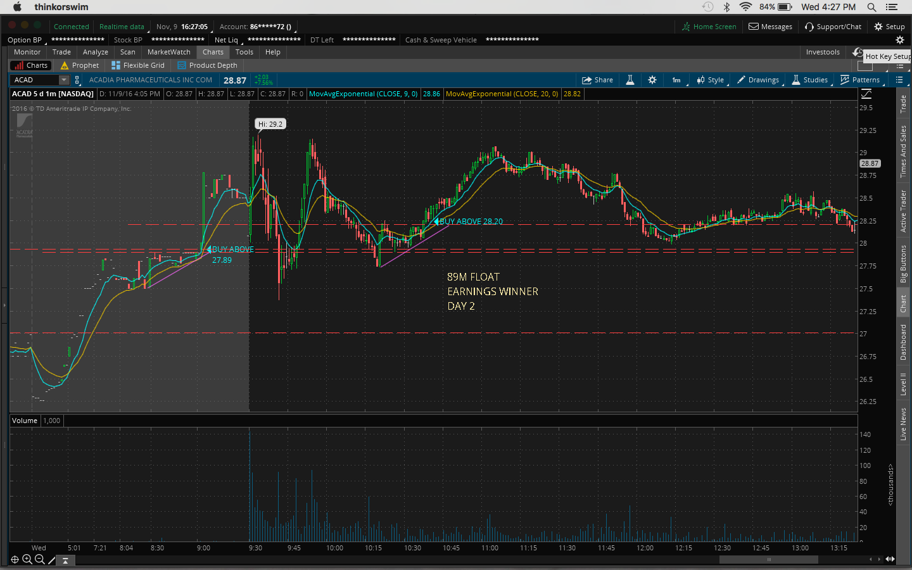This screenshot has height=570, width=912.
Task: Open the Studies flask menu
Action: click(x=809, y=80)
